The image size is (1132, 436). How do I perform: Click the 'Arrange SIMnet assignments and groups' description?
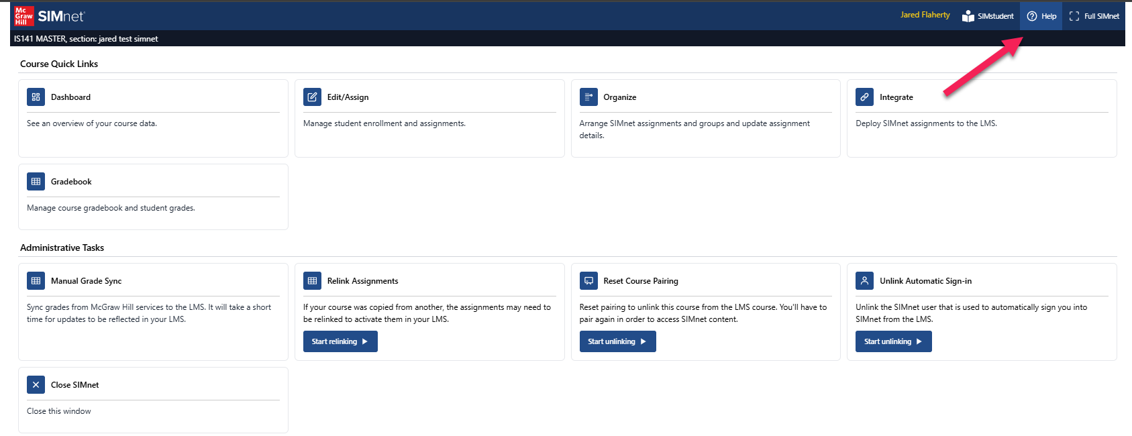tap(694, 129)
